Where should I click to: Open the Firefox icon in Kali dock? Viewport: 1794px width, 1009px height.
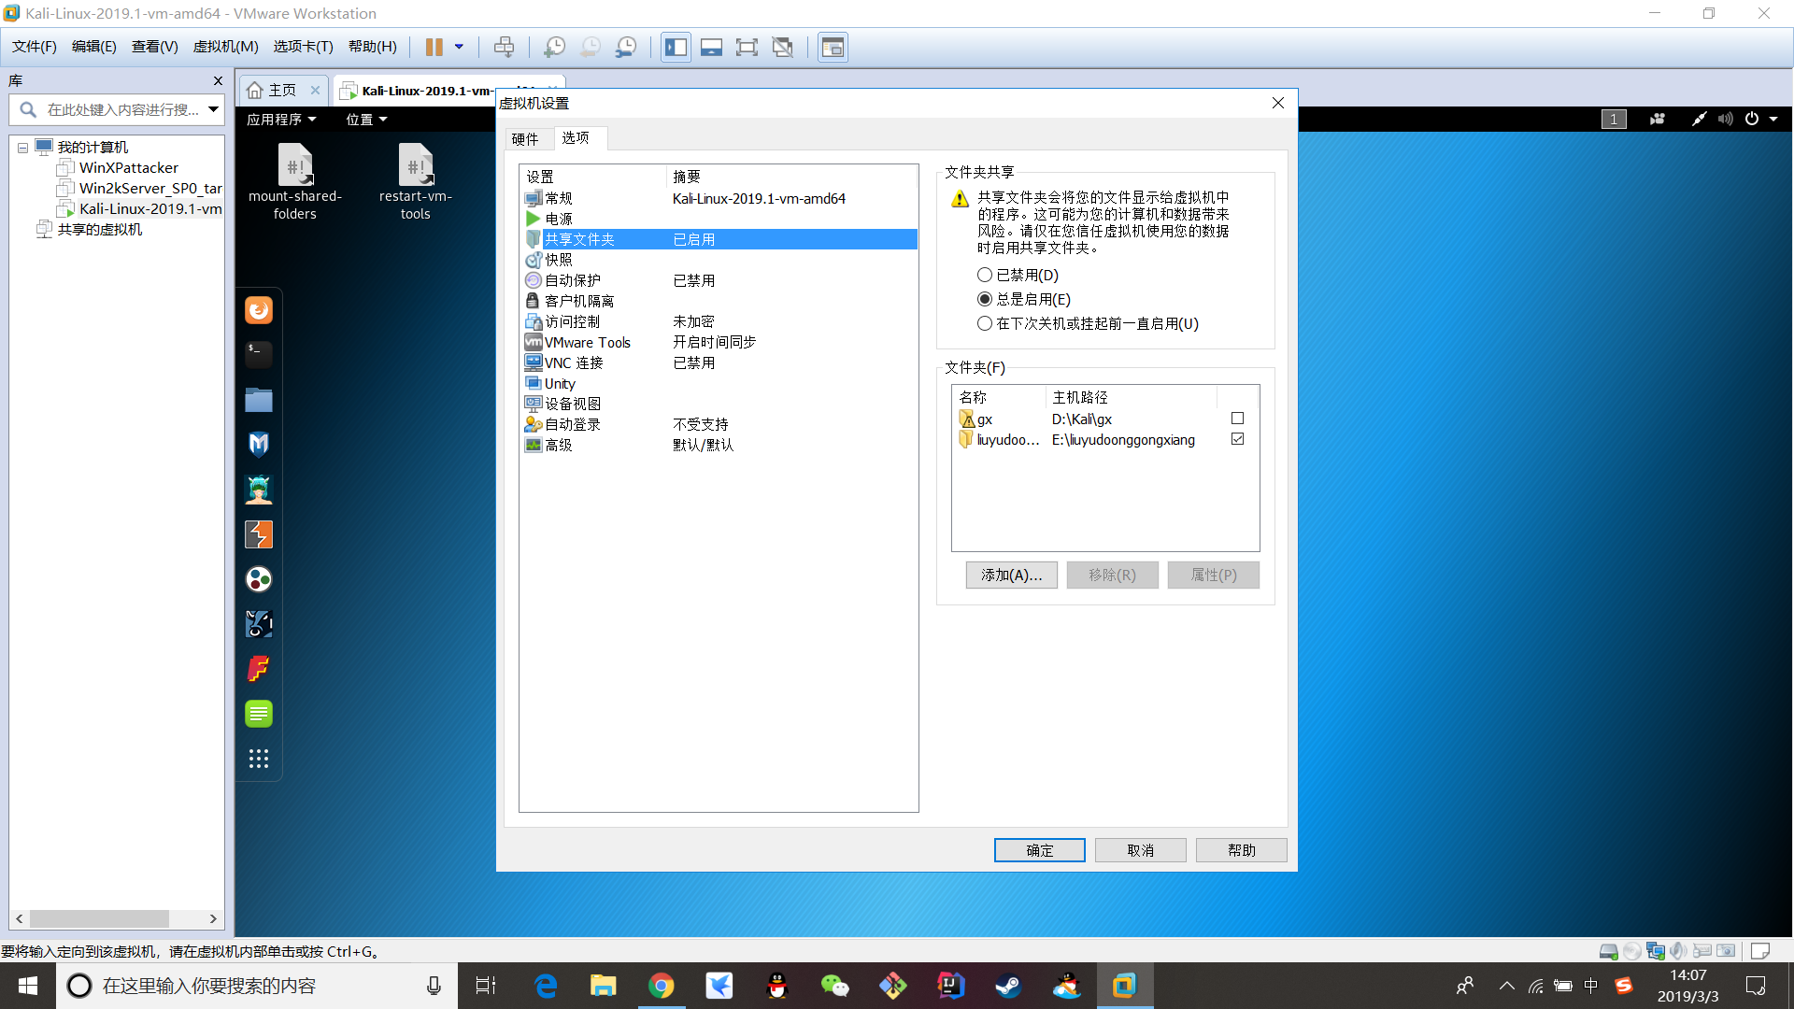(259, 310)
